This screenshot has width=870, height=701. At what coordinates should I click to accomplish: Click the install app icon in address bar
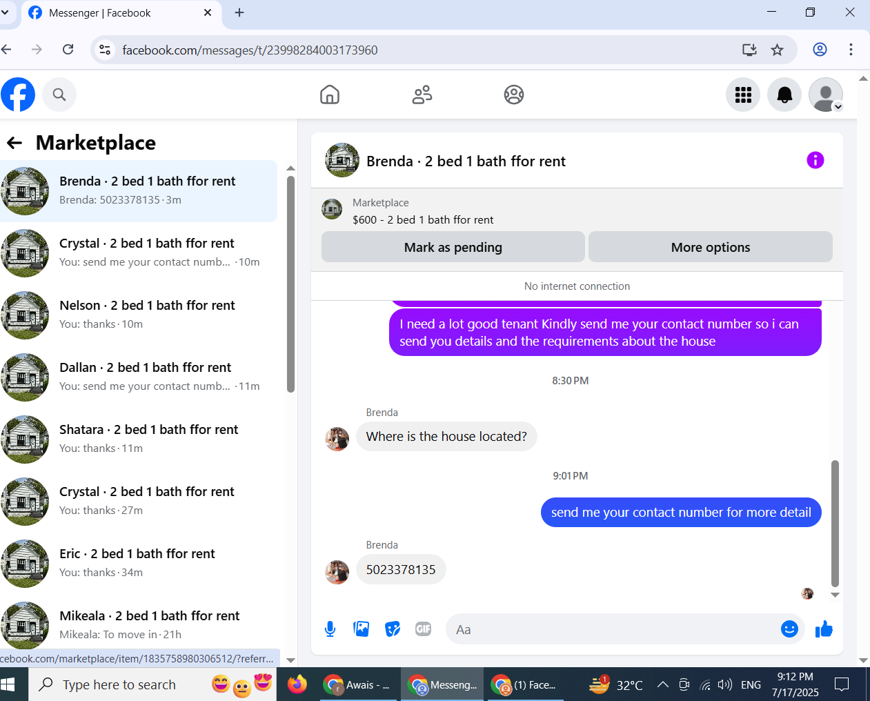(x=749, y=50)
